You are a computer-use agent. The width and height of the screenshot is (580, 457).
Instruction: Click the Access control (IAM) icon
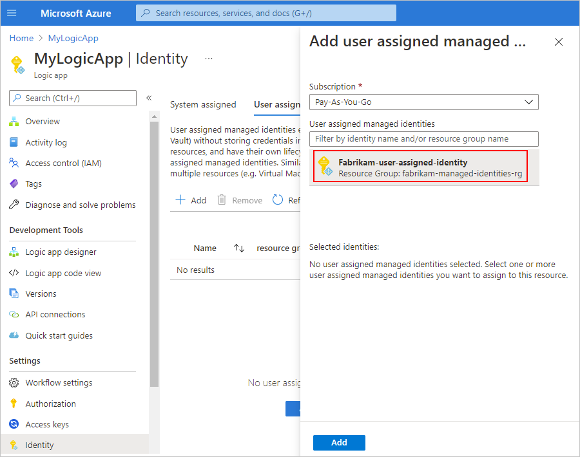(14, 163)
